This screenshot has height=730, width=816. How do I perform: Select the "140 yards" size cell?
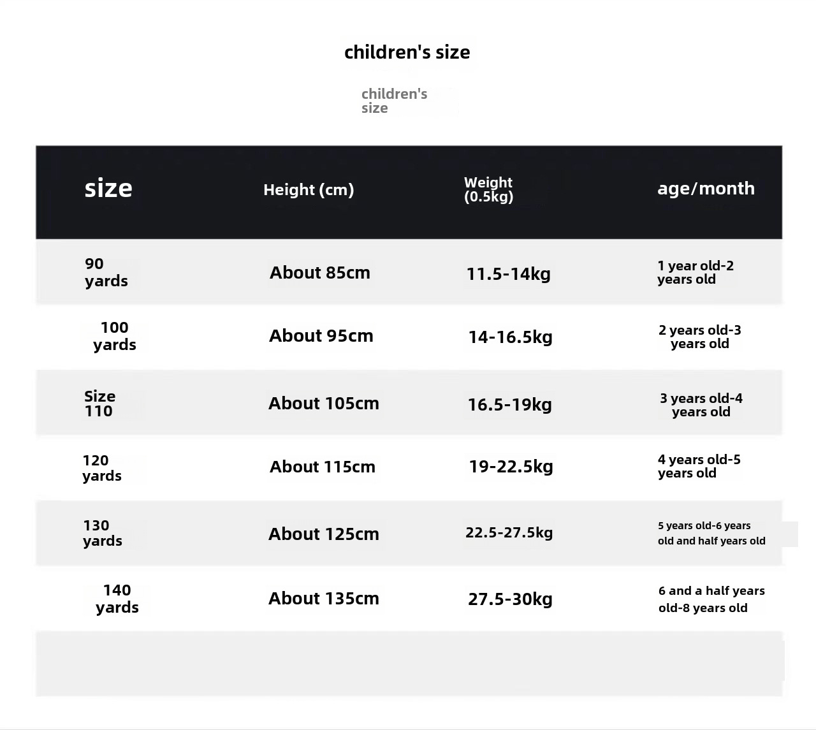point(117,599)
